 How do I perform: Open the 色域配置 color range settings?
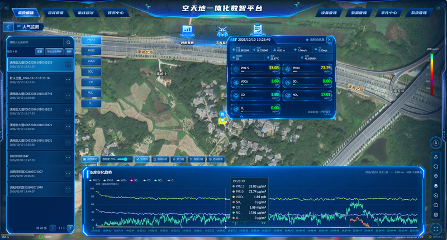[x=216, y=159]
